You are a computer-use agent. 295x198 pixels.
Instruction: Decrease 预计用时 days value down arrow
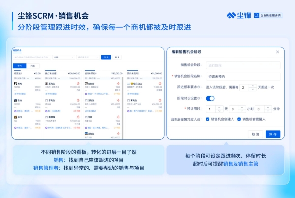click(x=219, y=111)
